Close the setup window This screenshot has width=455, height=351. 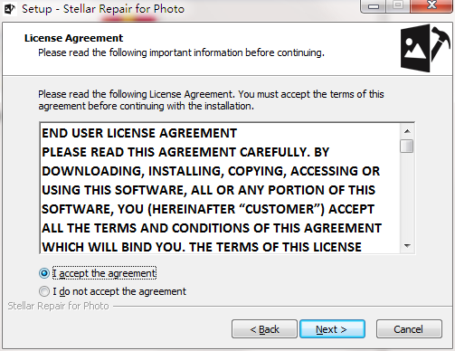[431, 6]
